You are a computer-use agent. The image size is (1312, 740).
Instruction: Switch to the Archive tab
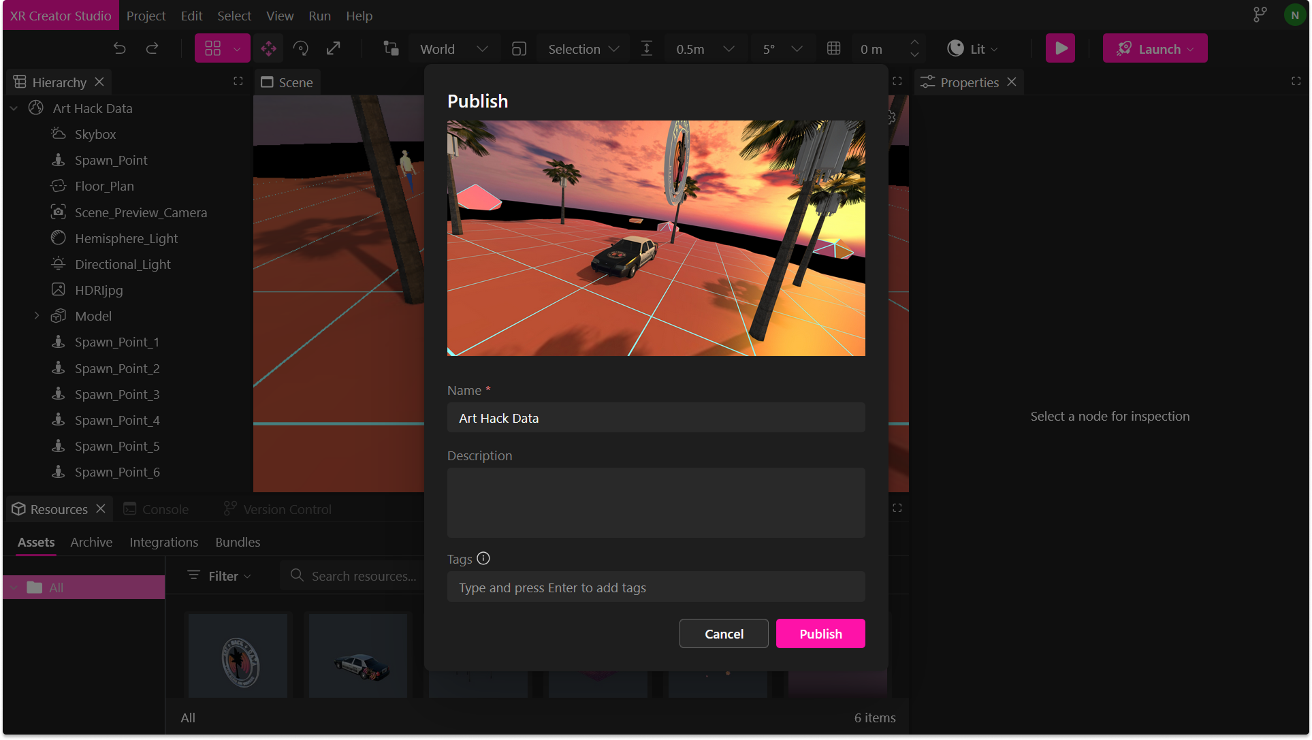[91, 542]
